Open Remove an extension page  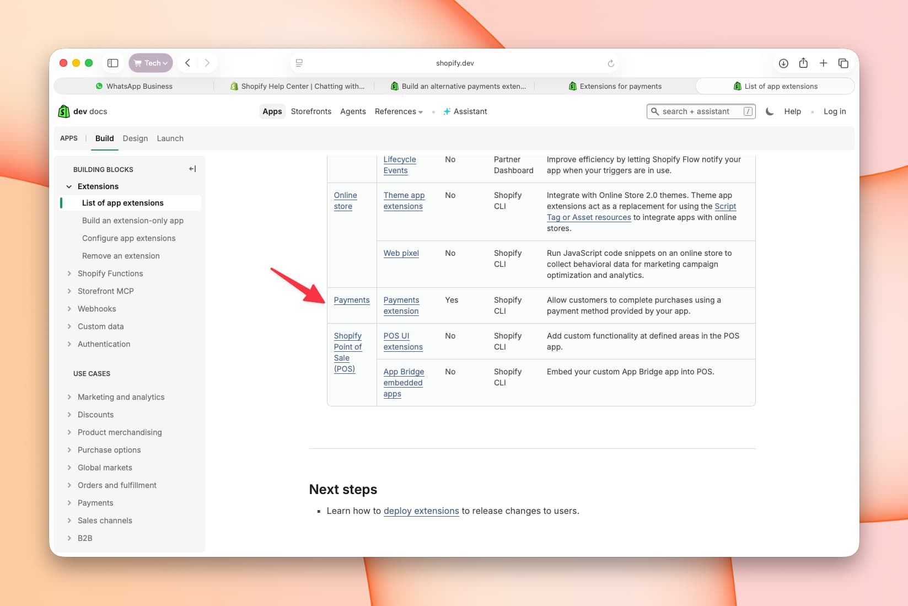(121, 256)
